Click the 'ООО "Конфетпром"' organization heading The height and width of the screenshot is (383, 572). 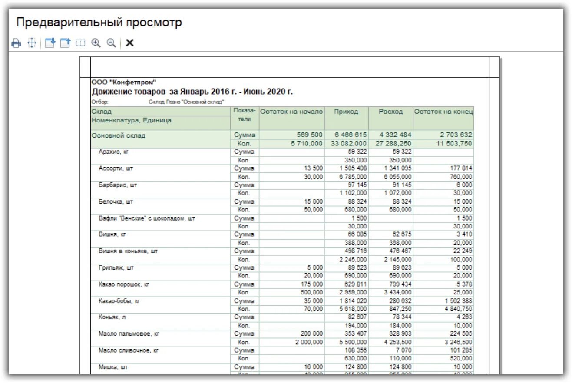[x=124, y=82]
